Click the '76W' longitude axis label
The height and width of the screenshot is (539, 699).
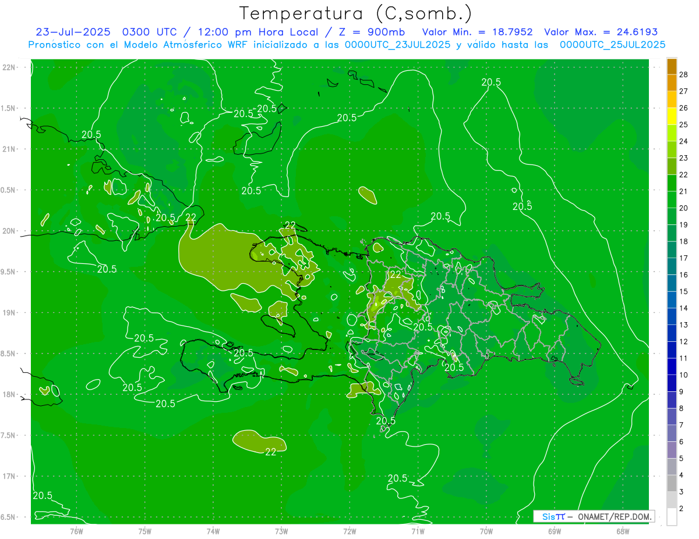coord(77,531)
